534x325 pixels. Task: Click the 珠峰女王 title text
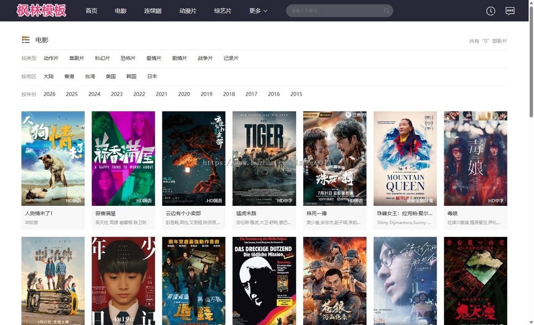[x=405, y=213]
